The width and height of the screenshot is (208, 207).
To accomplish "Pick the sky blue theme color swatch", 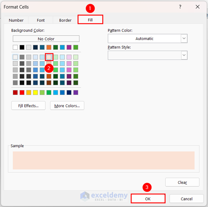I will pyautogui.click(x=62, y=47).
